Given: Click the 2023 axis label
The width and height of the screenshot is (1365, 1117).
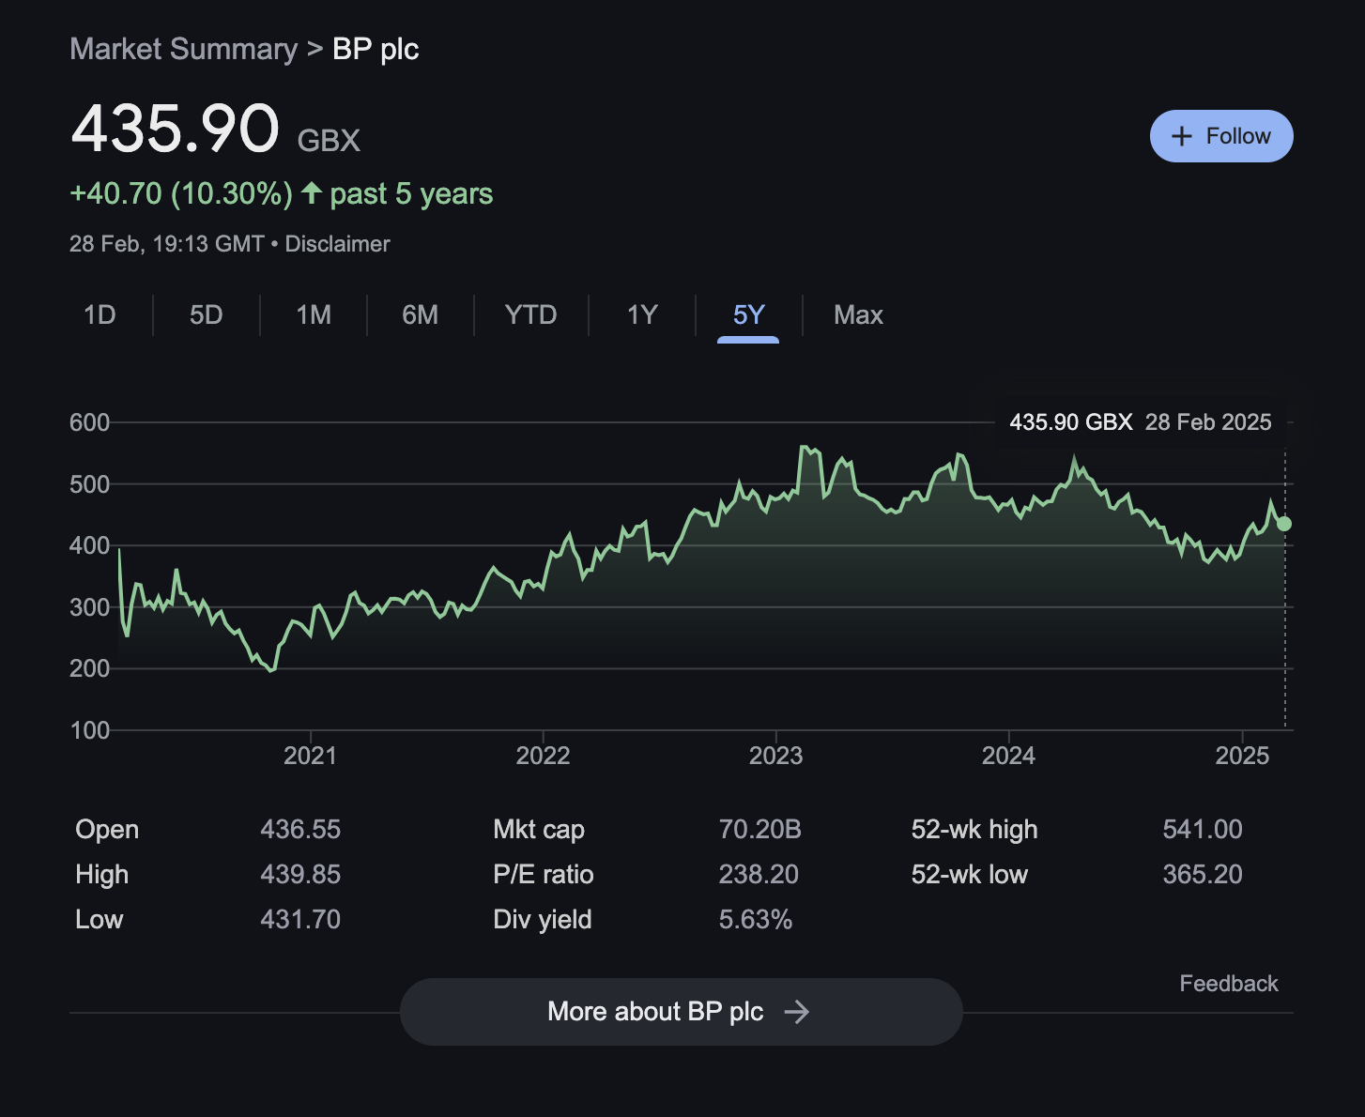Looking at the screenshot, I should (x=775, y=756).
